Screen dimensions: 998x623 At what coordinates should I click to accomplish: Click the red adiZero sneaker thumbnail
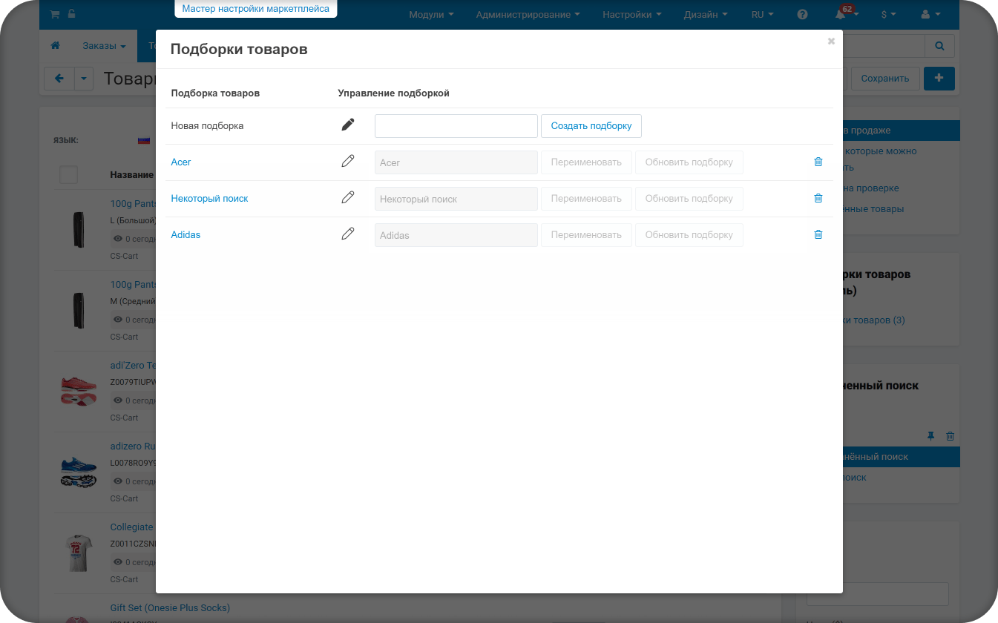tap(79, 390)
